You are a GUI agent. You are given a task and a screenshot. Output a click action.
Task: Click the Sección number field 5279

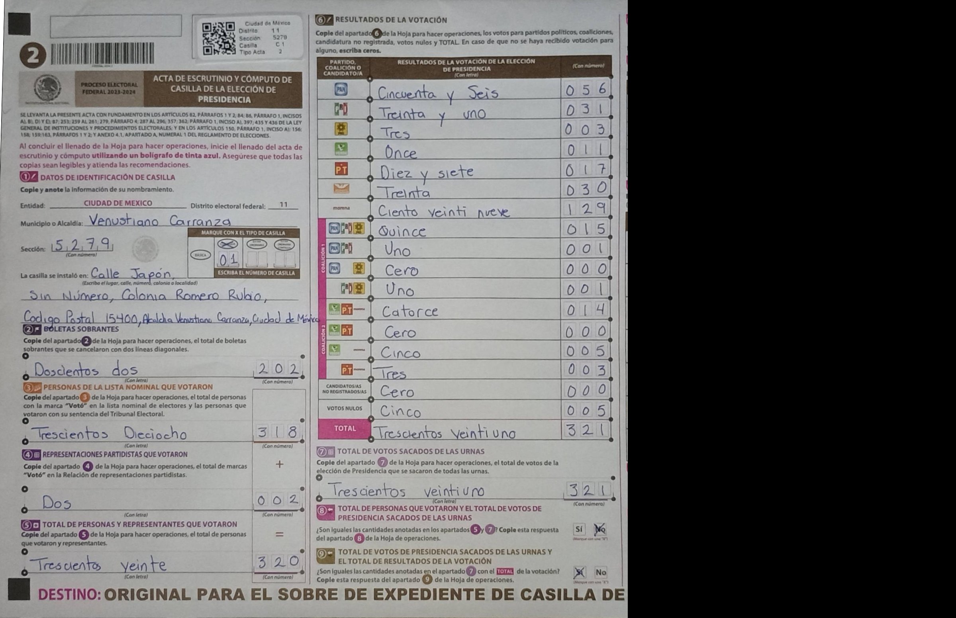[82, 244]
